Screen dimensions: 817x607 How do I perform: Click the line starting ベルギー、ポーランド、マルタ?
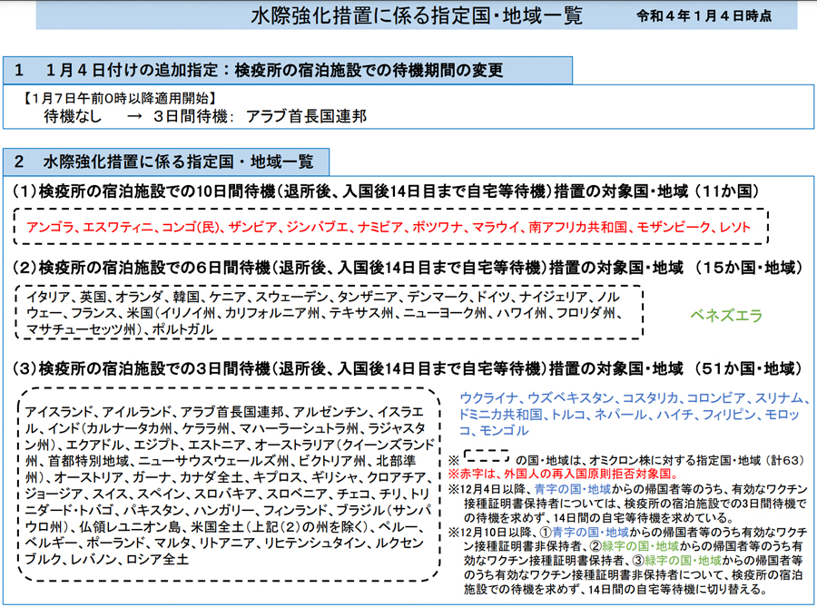click(224, 543)
